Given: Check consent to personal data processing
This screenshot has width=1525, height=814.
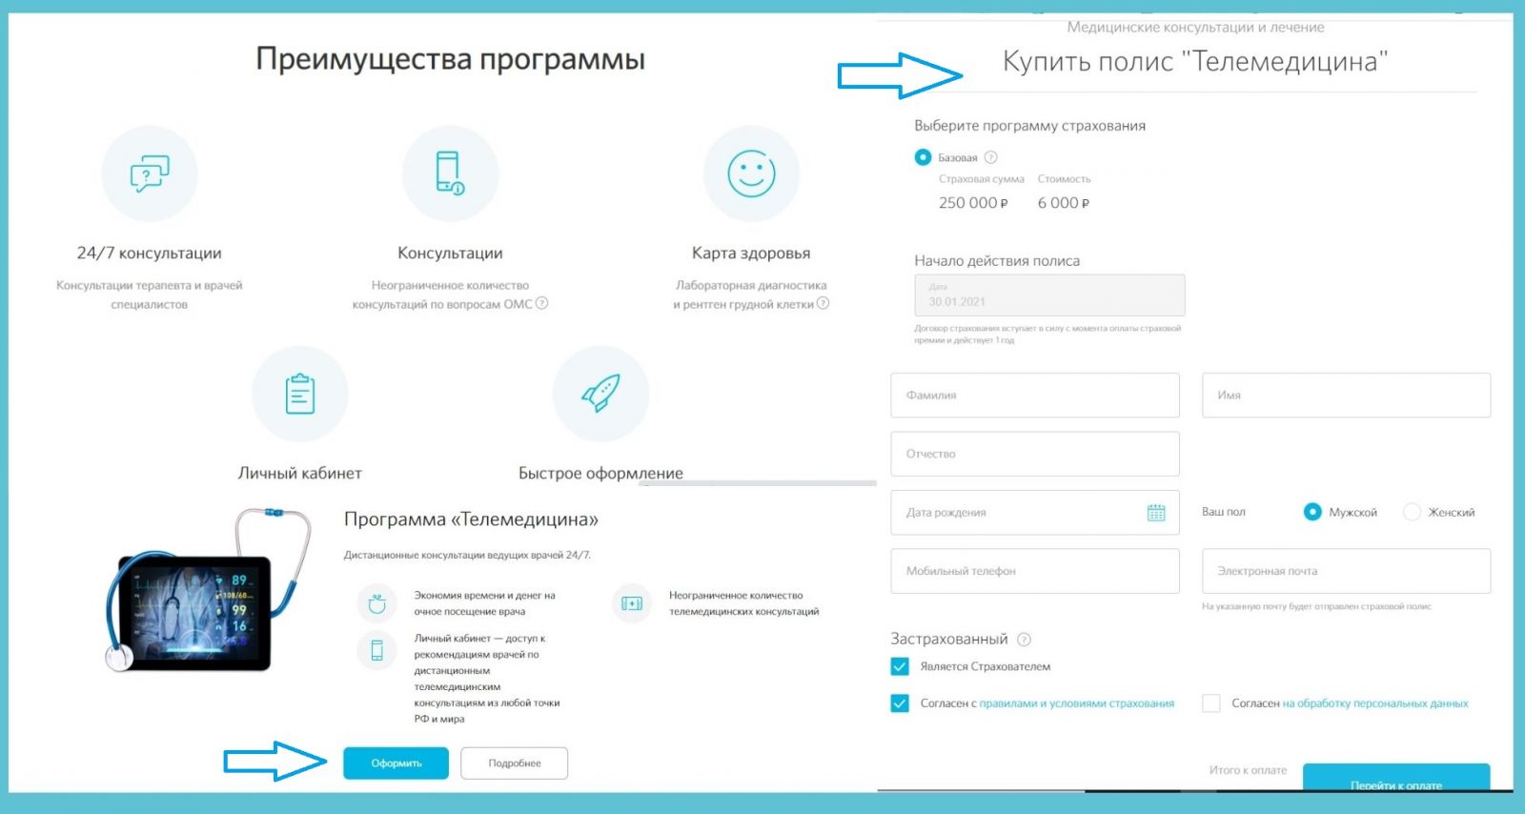Looking at the screenshot, I should (x=1211, y=703).
